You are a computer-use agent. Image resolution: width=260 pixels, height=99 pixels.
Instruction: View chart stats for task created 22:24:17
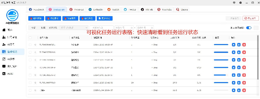pyautogui.click(x=239, y=75)
